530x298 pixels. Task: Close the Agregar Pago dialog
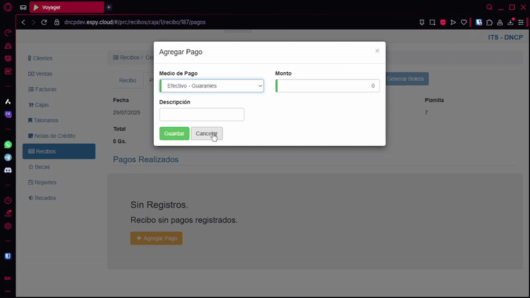[x=377, y=51]
